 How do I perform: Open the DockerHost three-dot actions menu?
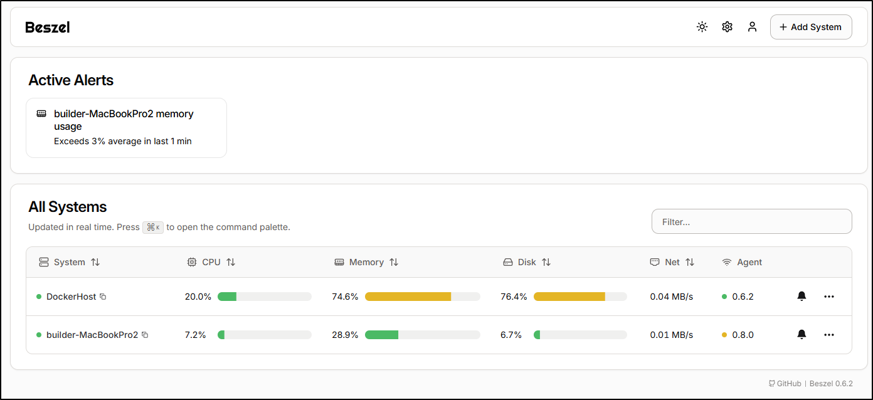tap(829, 297)
